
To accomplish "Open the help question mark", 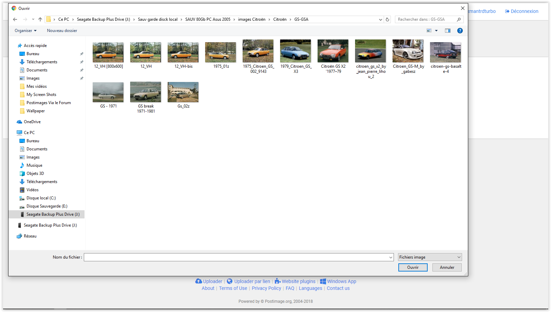I will click(x=460, y=31).
